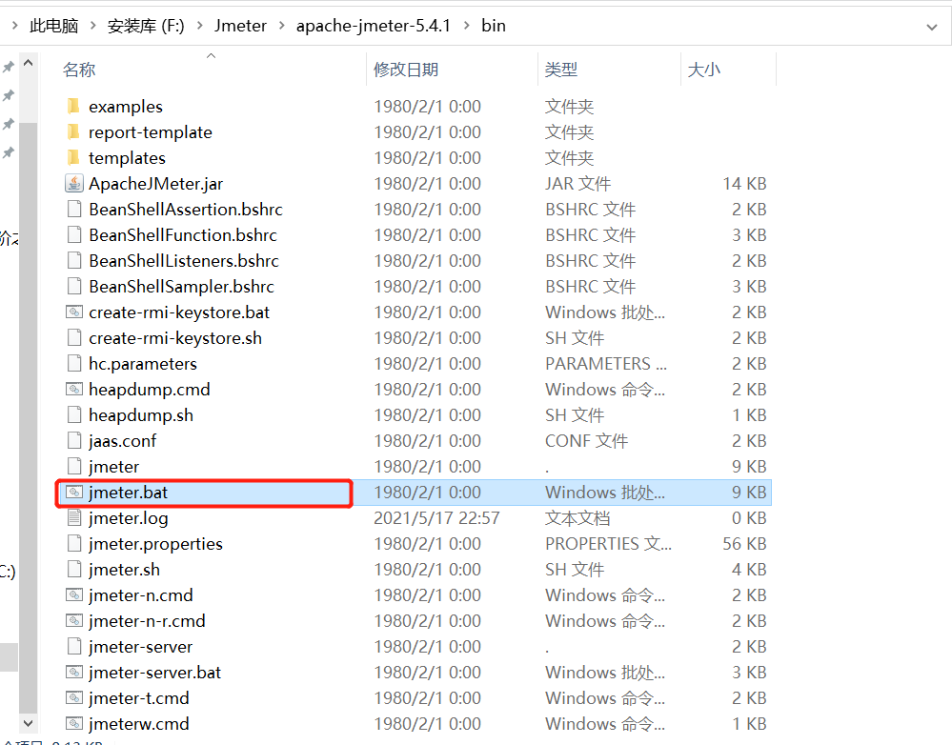Select the report-template folder icon
The image size is (952, 745).
[x=73, y=131]
